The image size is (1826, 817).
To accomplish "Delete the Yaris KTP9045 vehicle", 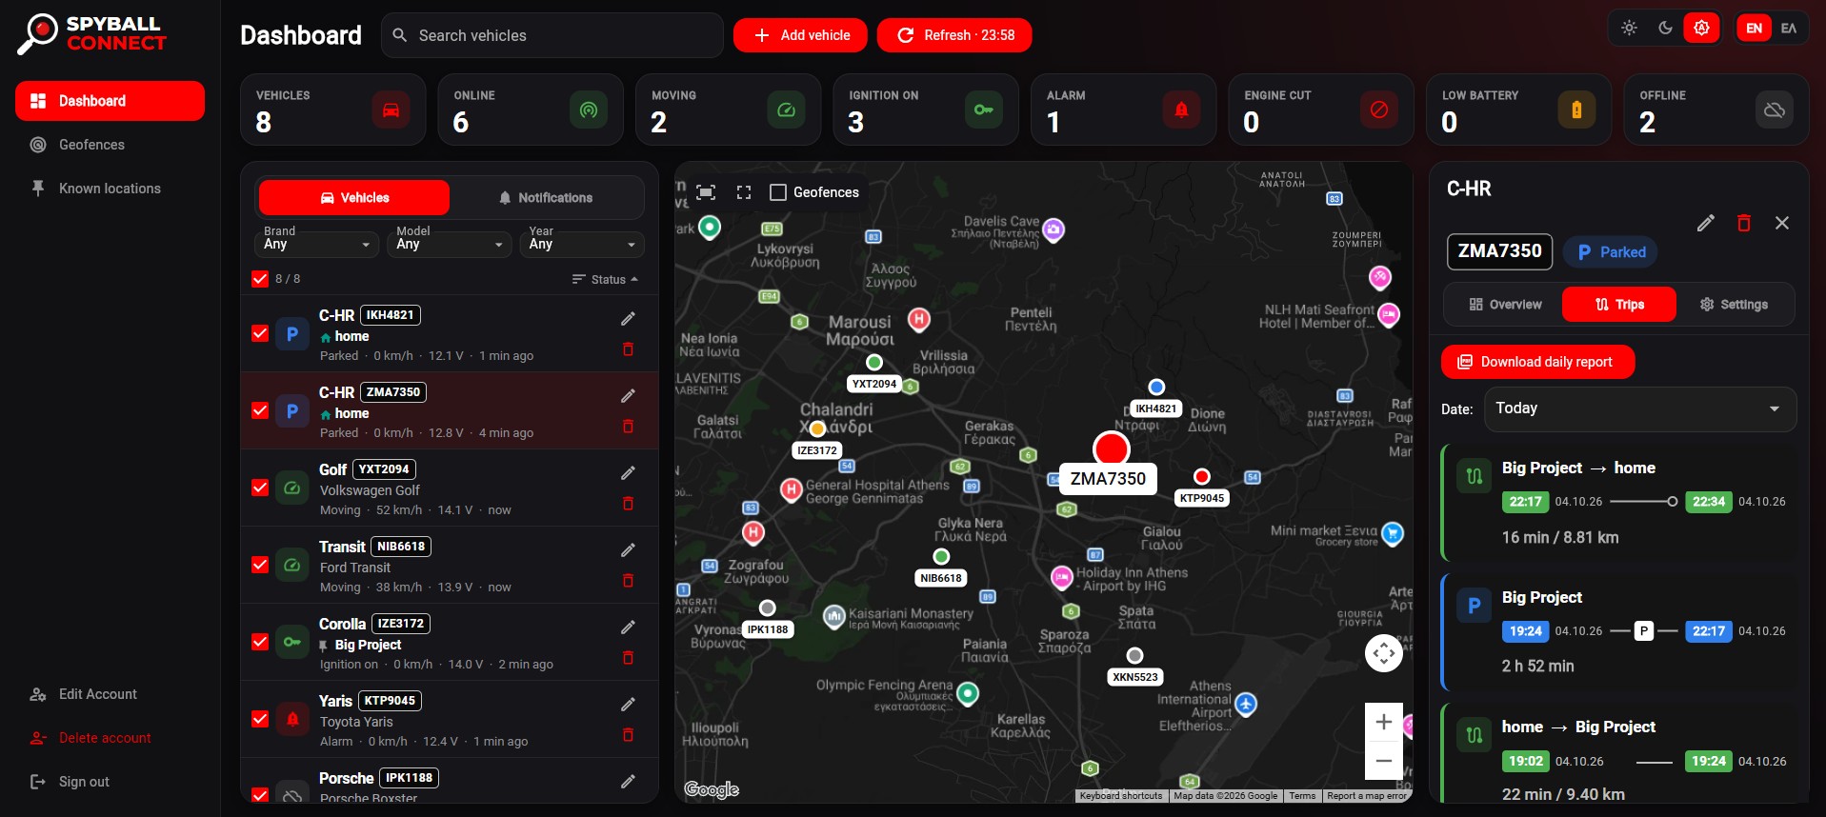I will pos(628,735).
